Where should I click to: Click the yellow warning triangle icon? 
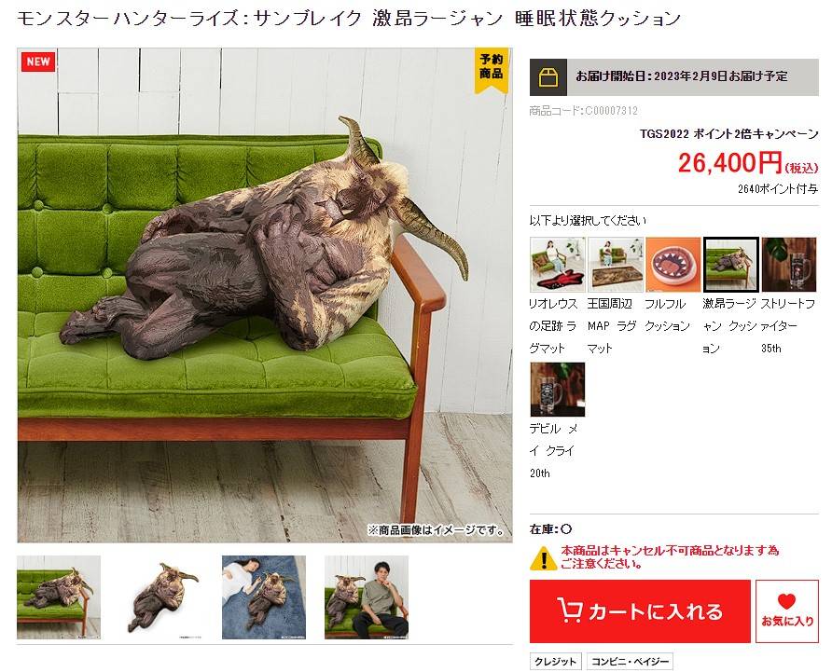pyautogui.click(x=543, y=558)
